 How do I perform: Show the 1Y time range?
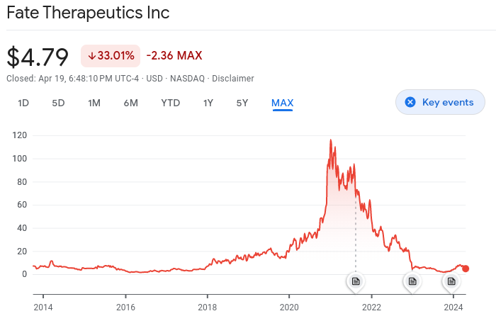tap(208, 103)
